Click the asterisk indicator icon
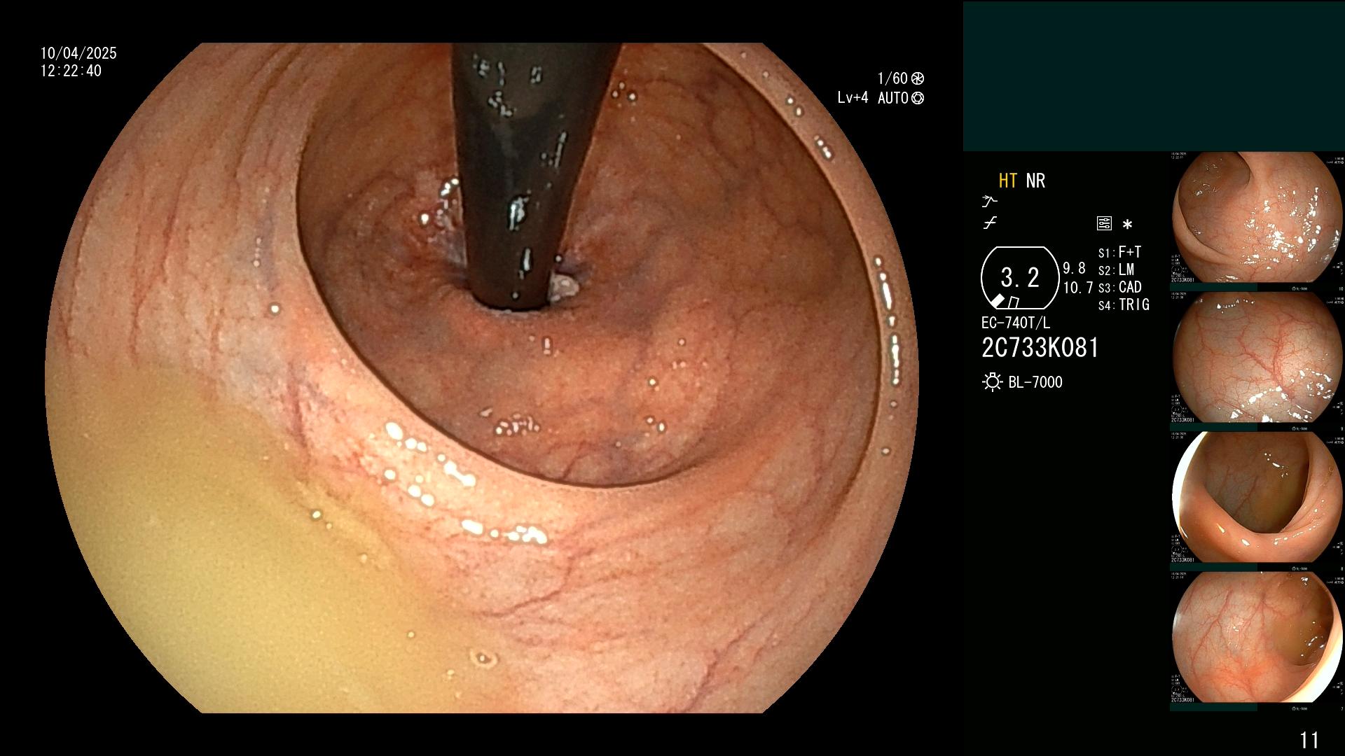 pos(1127,225)
